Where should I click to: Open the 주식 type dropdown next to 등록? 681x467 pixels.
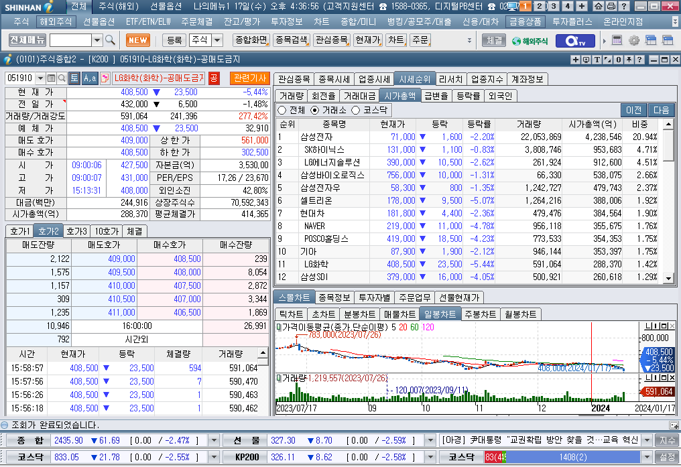tap(217, 40)
